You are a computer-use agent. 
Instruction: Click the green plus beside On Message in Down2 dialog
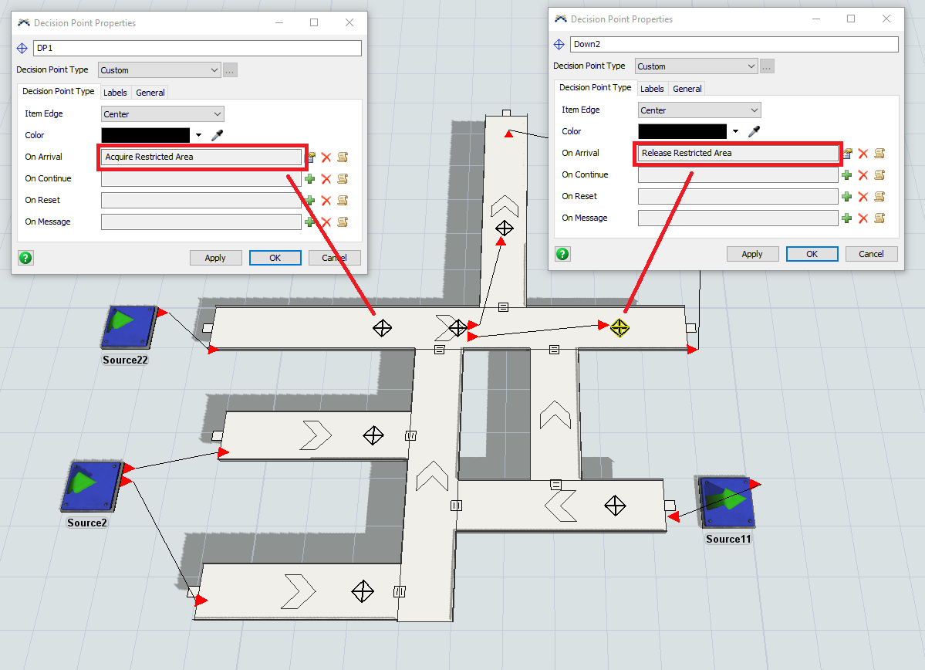[847, 218]
